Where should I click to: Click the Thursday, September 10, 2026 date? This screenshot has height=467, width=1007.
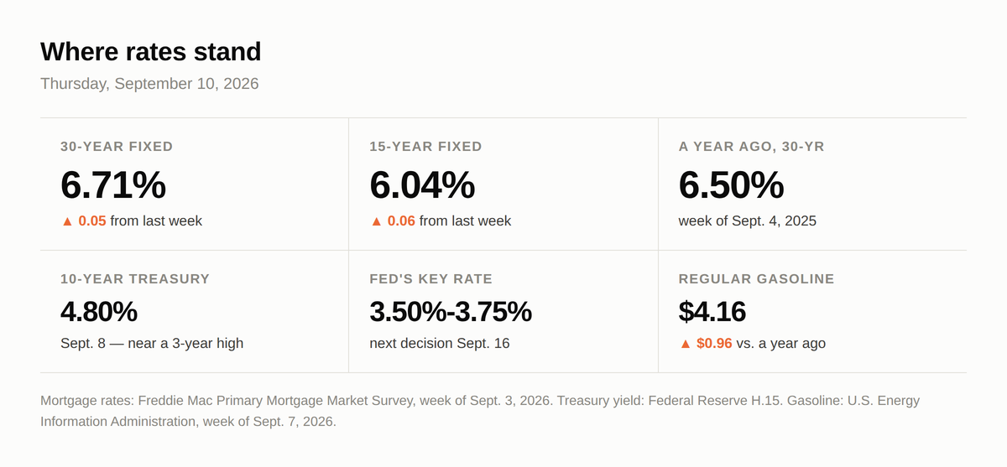pos(149,84)
